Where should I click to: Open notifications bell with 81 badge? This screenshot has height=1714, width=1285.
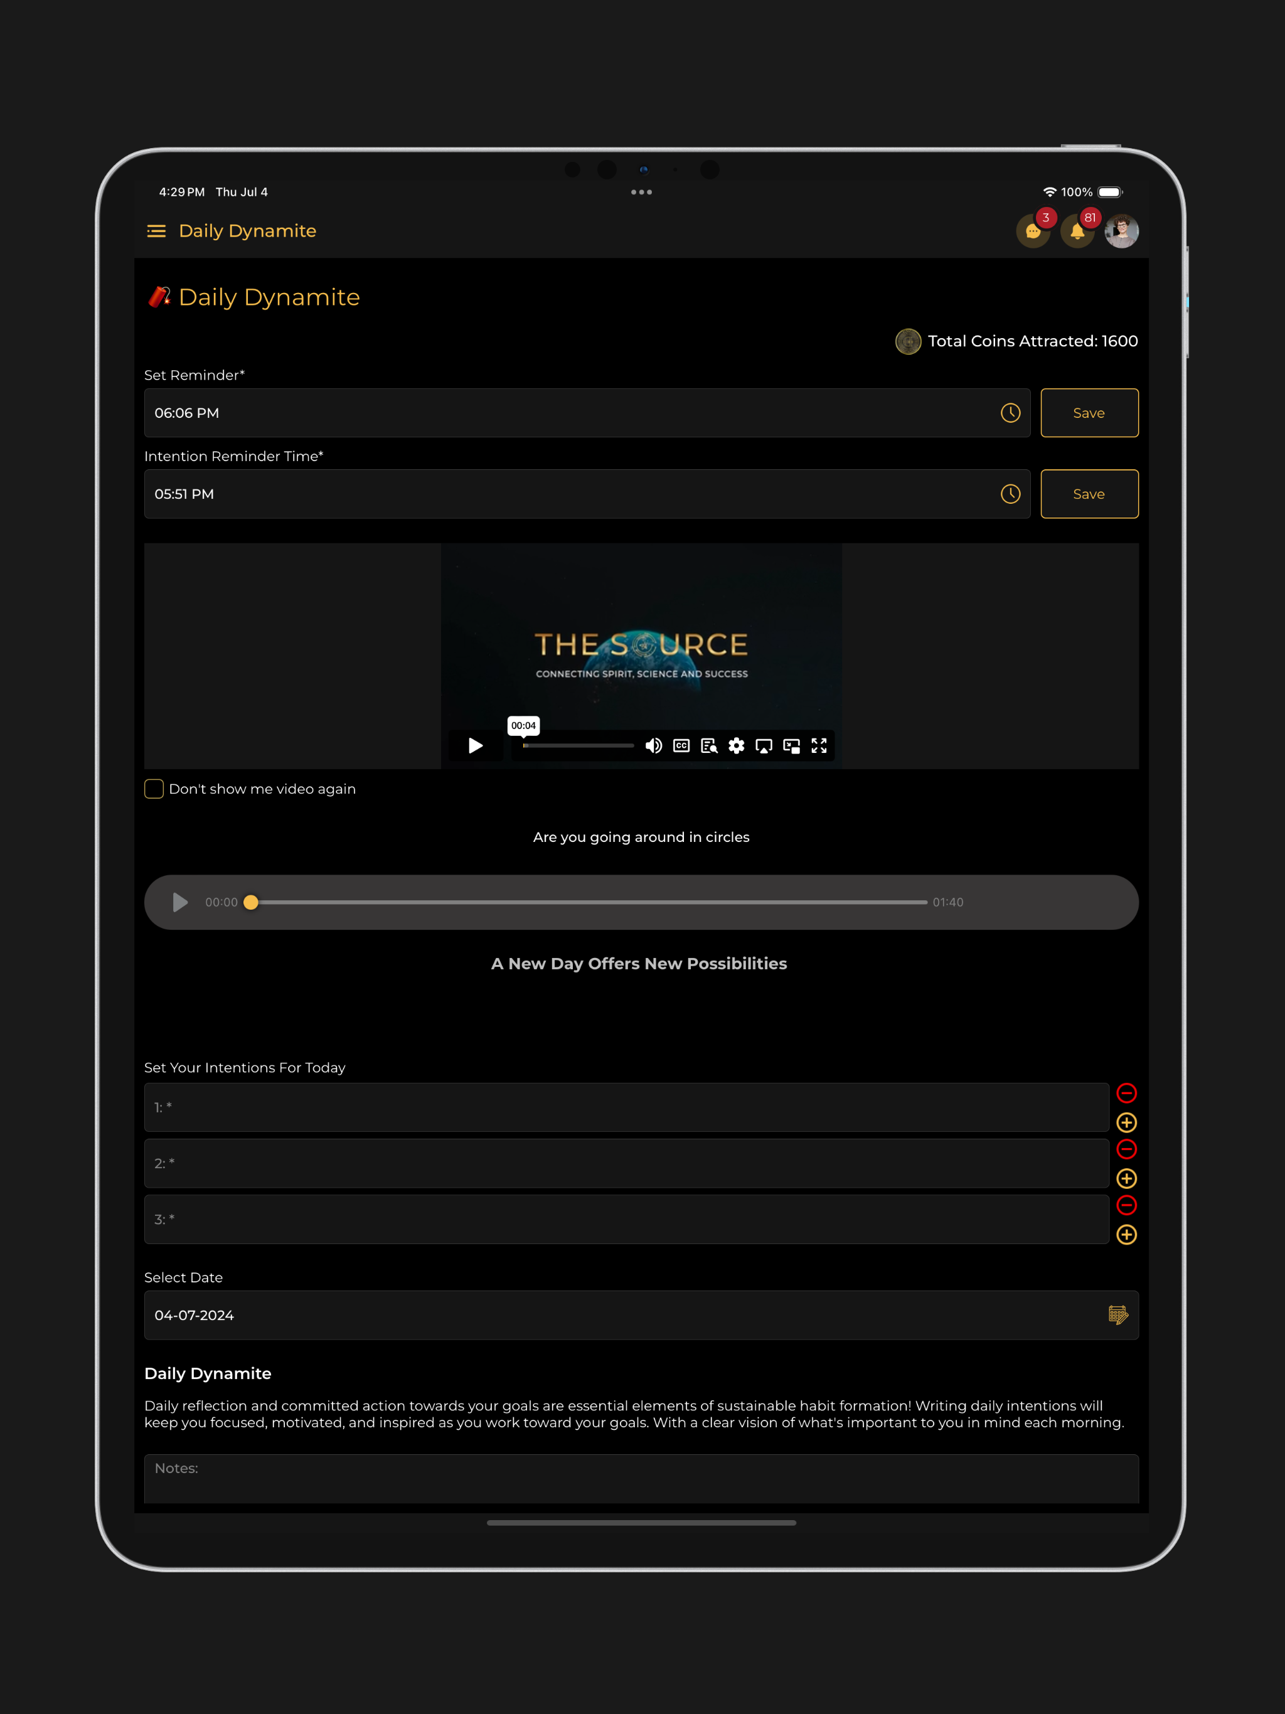click(x=1078, y=231)
